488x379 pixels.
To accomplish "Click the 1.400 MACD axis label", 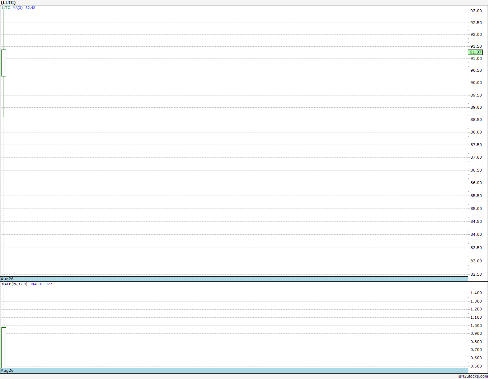I will click(476, 293).
